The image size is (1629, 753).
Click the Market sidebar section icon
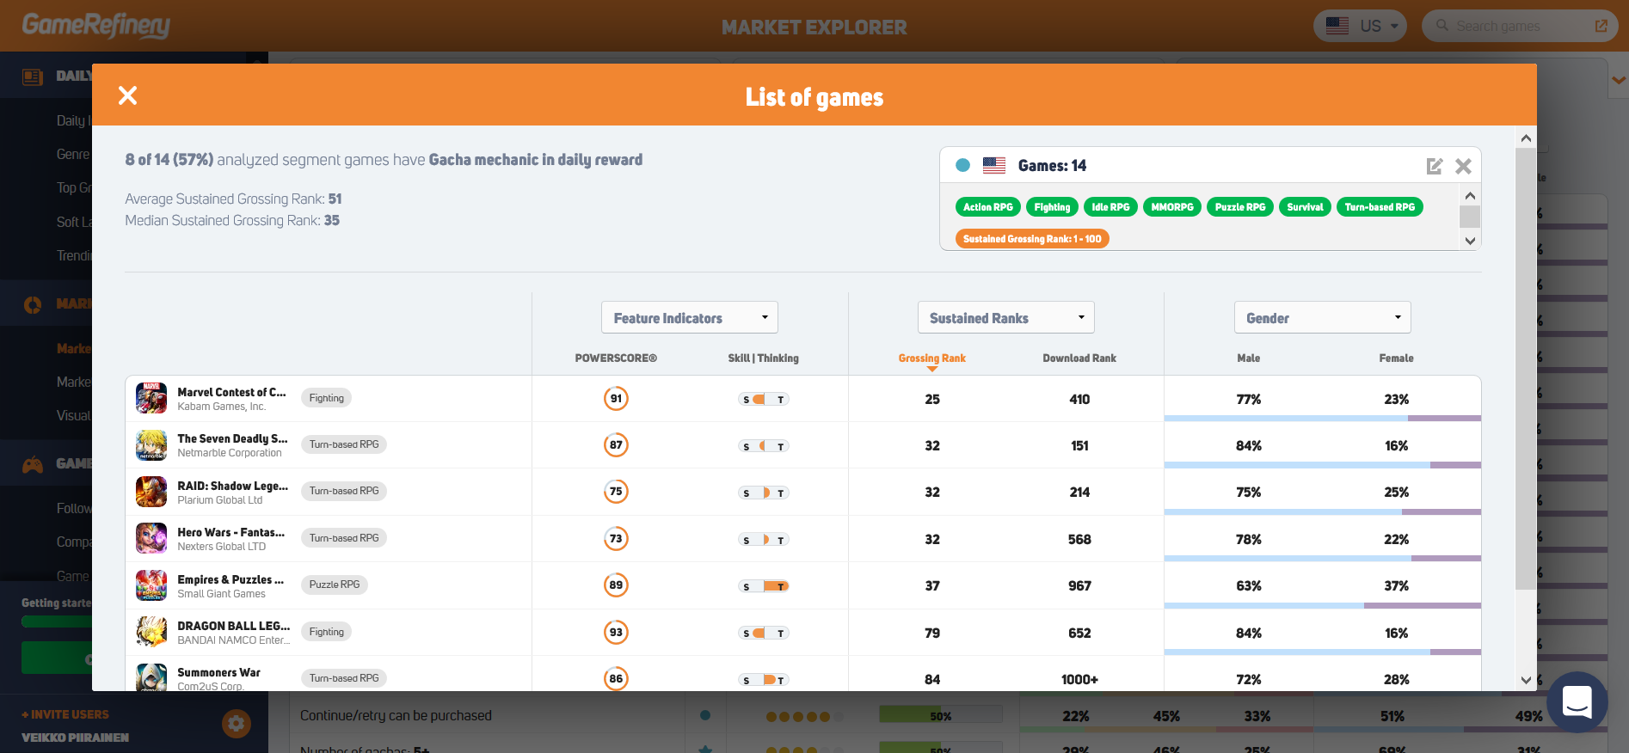pyautogui.click(x=33, y=305)
